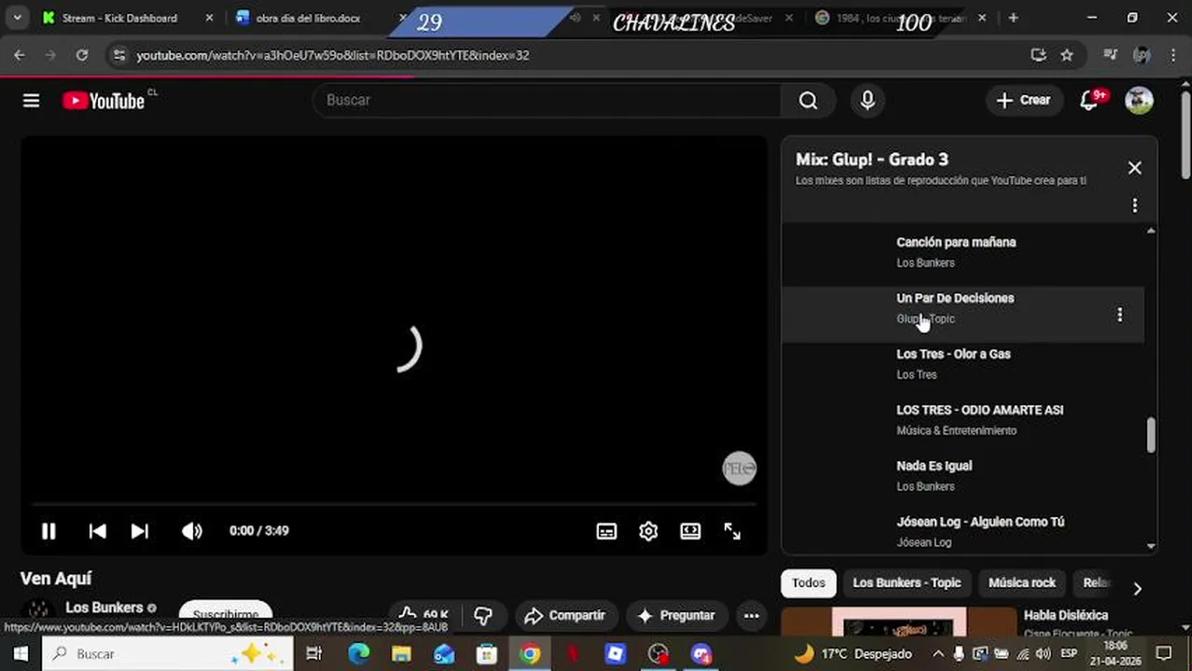Toggle theater mode in player
Viewport: 1192px width, 671px height.
(x=690, y=531)
